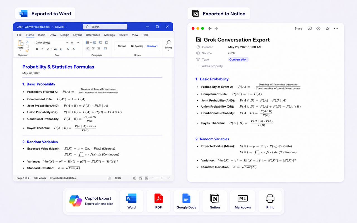The width and height of the screenshot is (357, 223).
Task: View page history clock icon in Notion
Action: 318,28
